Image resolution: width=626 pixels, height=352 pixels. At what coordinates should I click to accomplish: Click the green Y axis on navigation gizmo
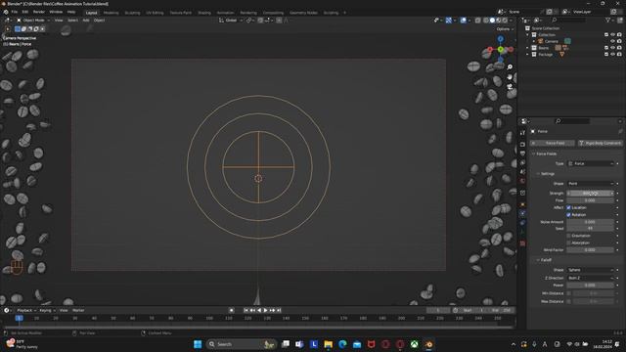501,50
